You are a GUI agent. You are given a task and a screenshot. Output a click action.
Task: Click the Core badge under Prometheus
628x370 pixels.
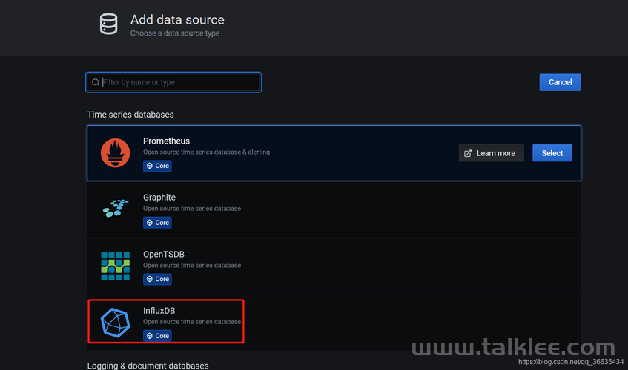coord(157,166)
